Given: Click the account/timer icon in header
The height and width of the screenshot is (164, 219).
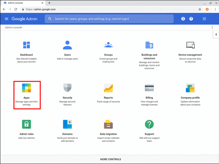Looking at the screenshot, I should (183, 19).
